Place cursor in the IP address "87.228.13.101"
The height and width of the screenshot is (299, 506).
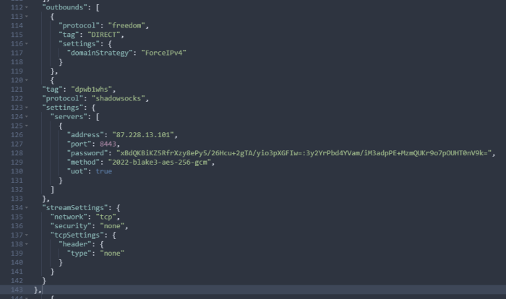[145, 135]
